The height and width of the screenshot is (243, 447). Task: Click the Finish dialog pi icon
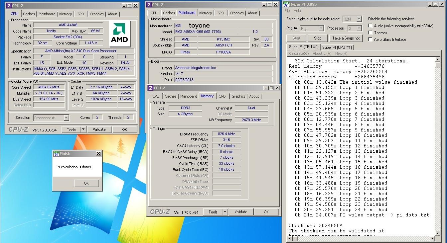coord(56,154)
